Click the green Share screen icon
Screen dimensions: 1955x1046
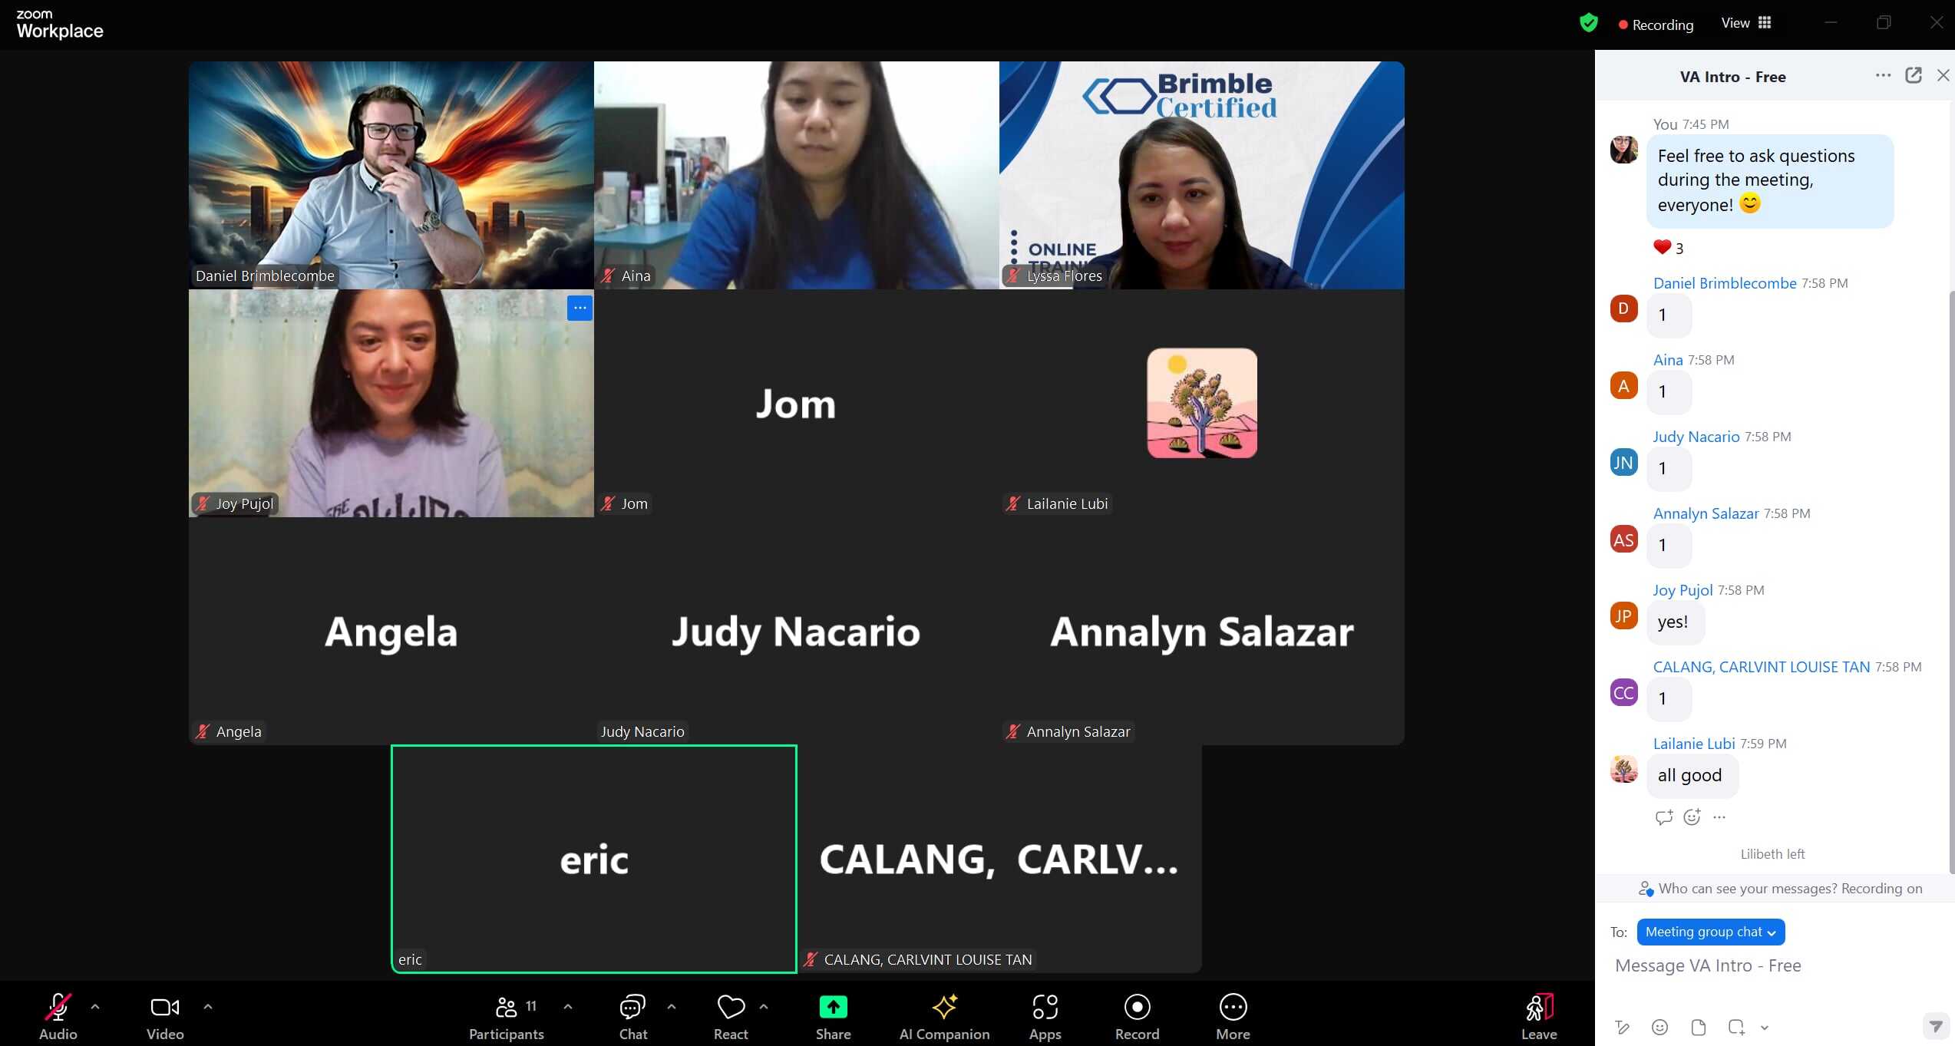(x=833, y=1007)
